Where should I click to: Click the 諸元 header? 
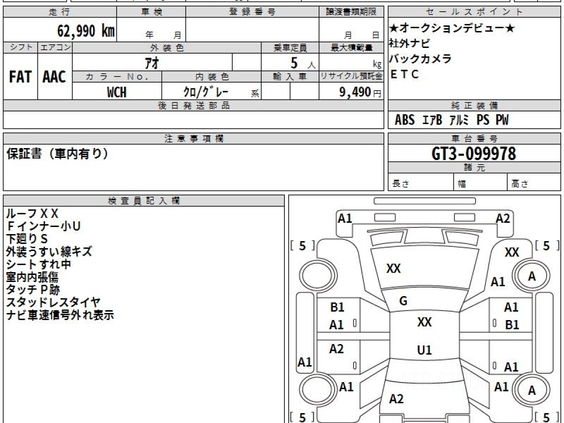pos(475,168)
